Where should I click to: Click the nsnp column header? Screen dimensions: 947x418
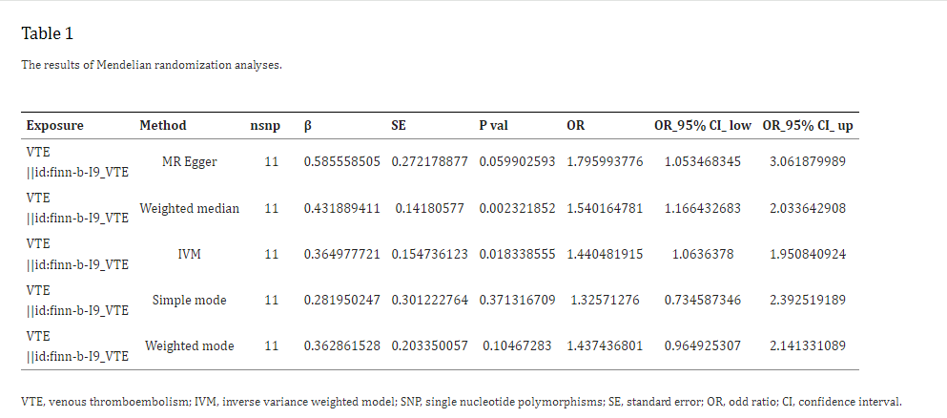266,126
